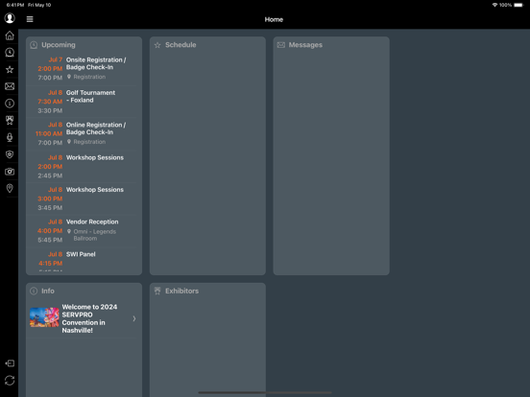Check battery icon in status bar
Image resolution: width=530 pixels, height=397 pixels.
pos(518,5)
